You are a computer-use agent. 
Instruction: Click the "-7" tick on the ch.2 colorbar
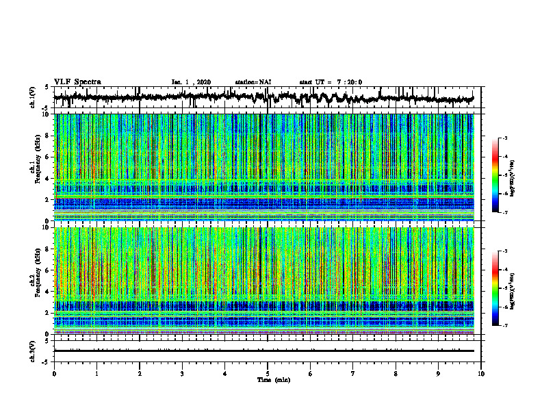pos(504,326)
